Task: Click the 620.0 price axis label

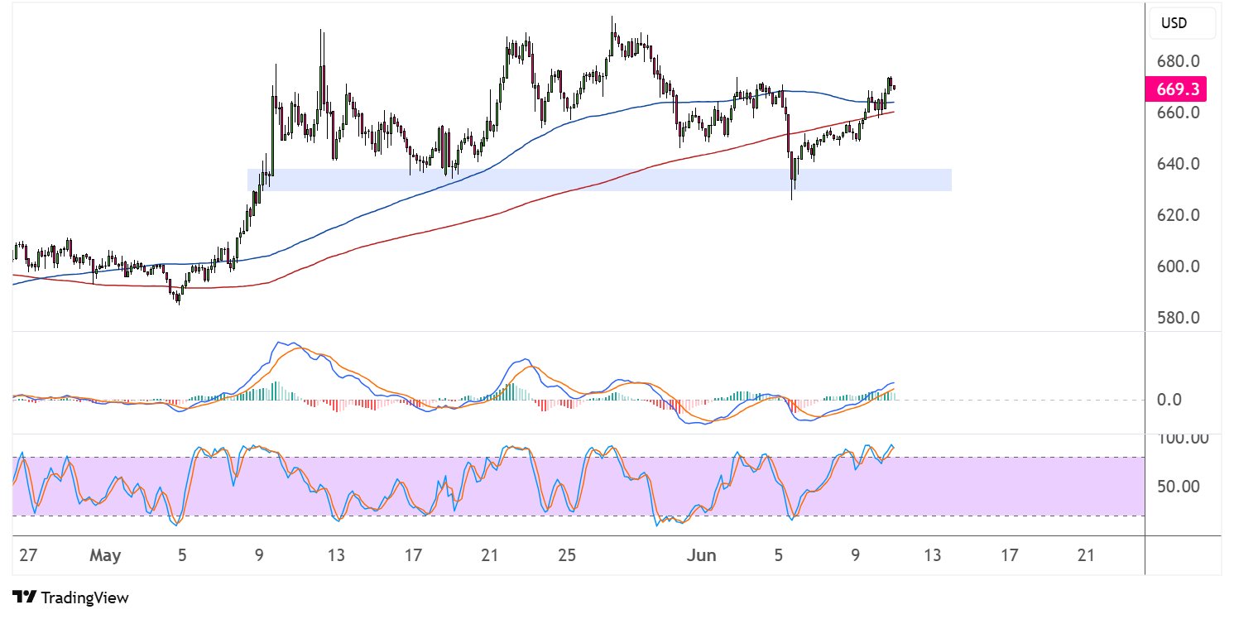Action: (1179, 215)
